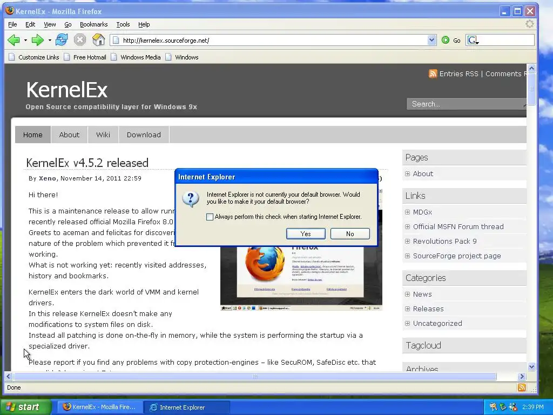Click the second system tray icon
The image size is (553, 415).
click(503, 407)
